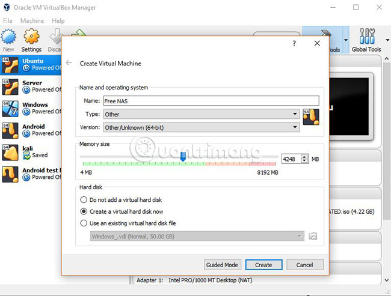Select the kali VM icon

(x=10, y=153)
